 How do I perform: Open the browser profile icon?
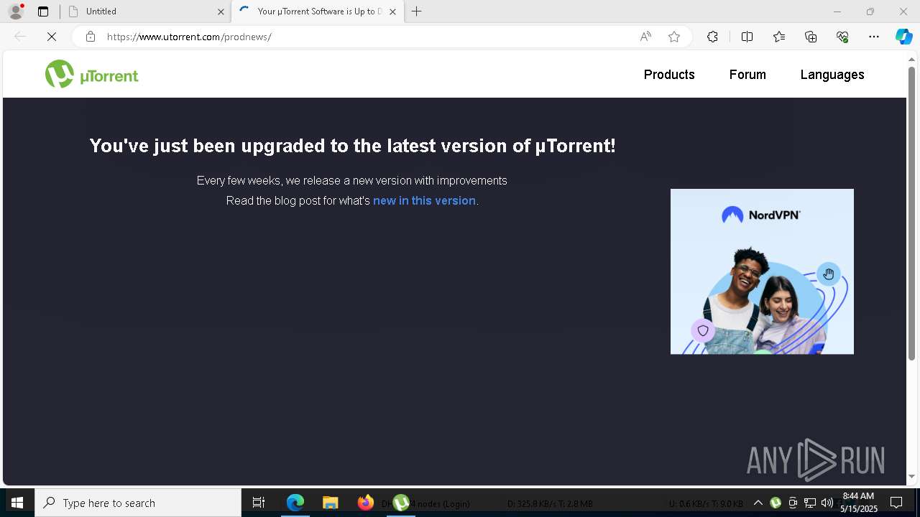coord(16,11)
